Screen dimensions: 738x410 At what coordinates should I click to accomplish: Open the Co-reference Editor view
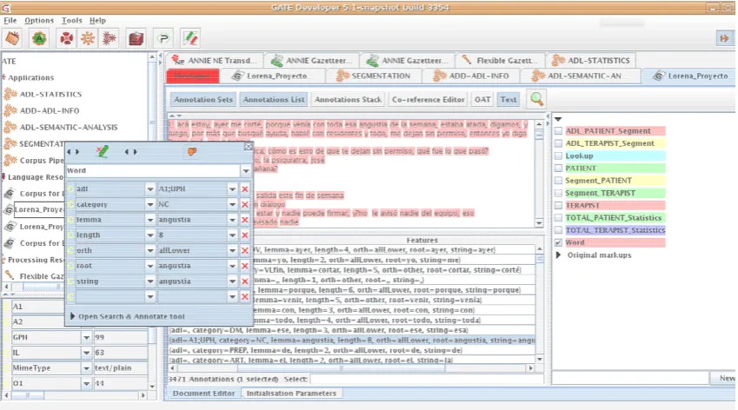[429, 99]
